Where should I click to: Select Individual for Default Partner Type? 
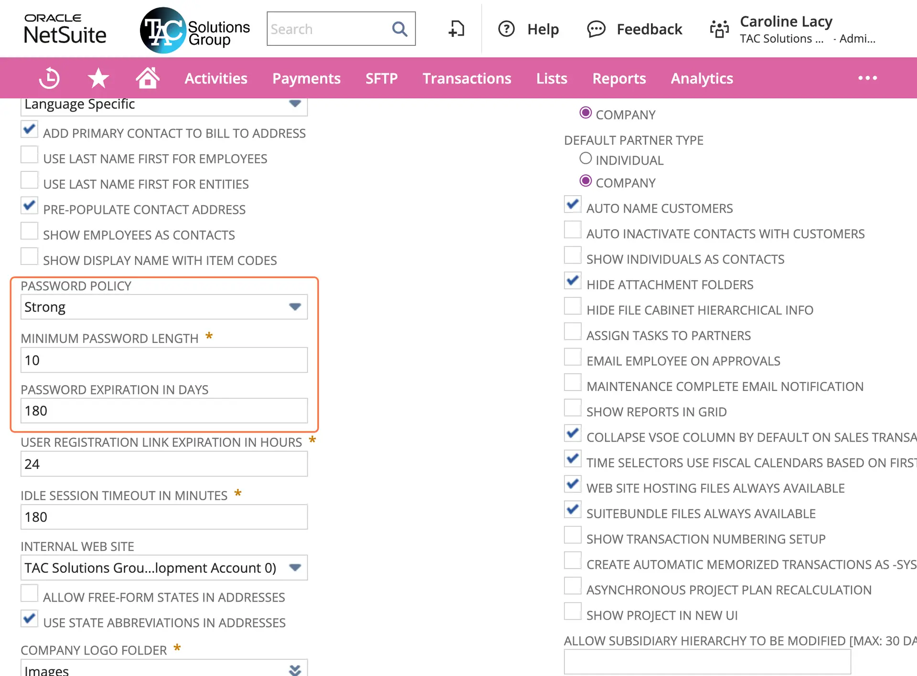[x=586, y=158]
